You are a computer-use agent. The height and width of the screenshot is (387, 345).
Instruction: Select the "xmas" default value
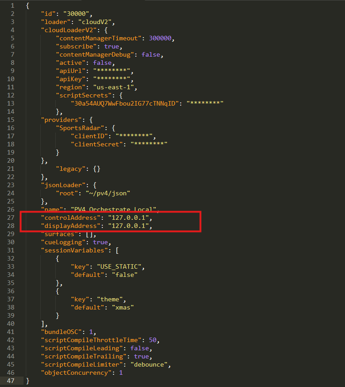pos(123,308)
